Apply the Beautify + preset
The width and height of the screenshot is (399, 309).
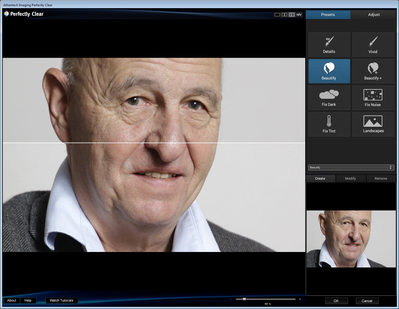click(x=373, y=71)
